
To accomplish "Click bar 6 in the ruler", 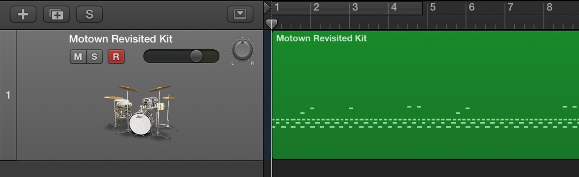I will [471, 7].
